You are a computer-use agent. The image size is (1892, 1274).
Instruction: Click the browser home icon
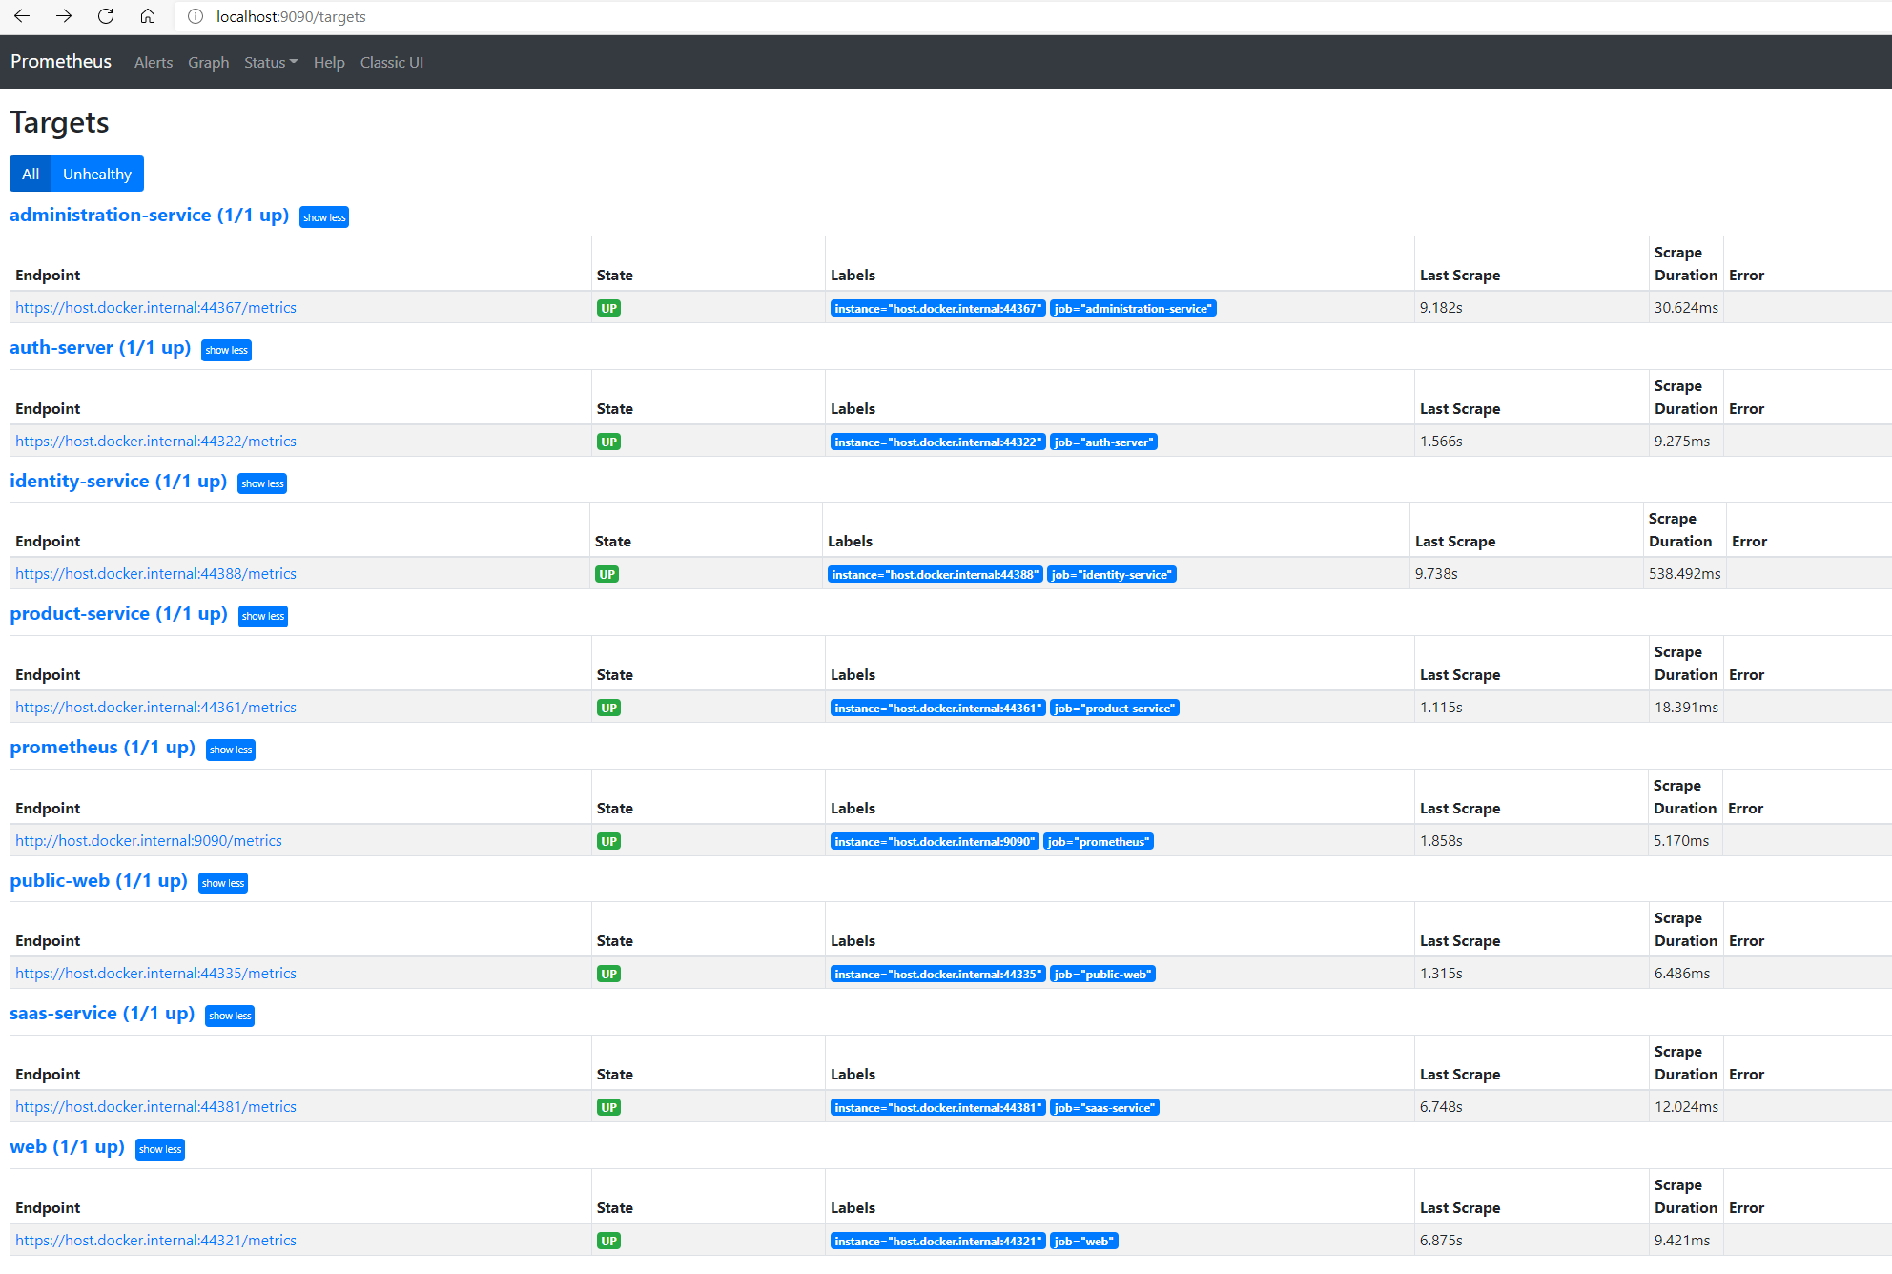148,16
